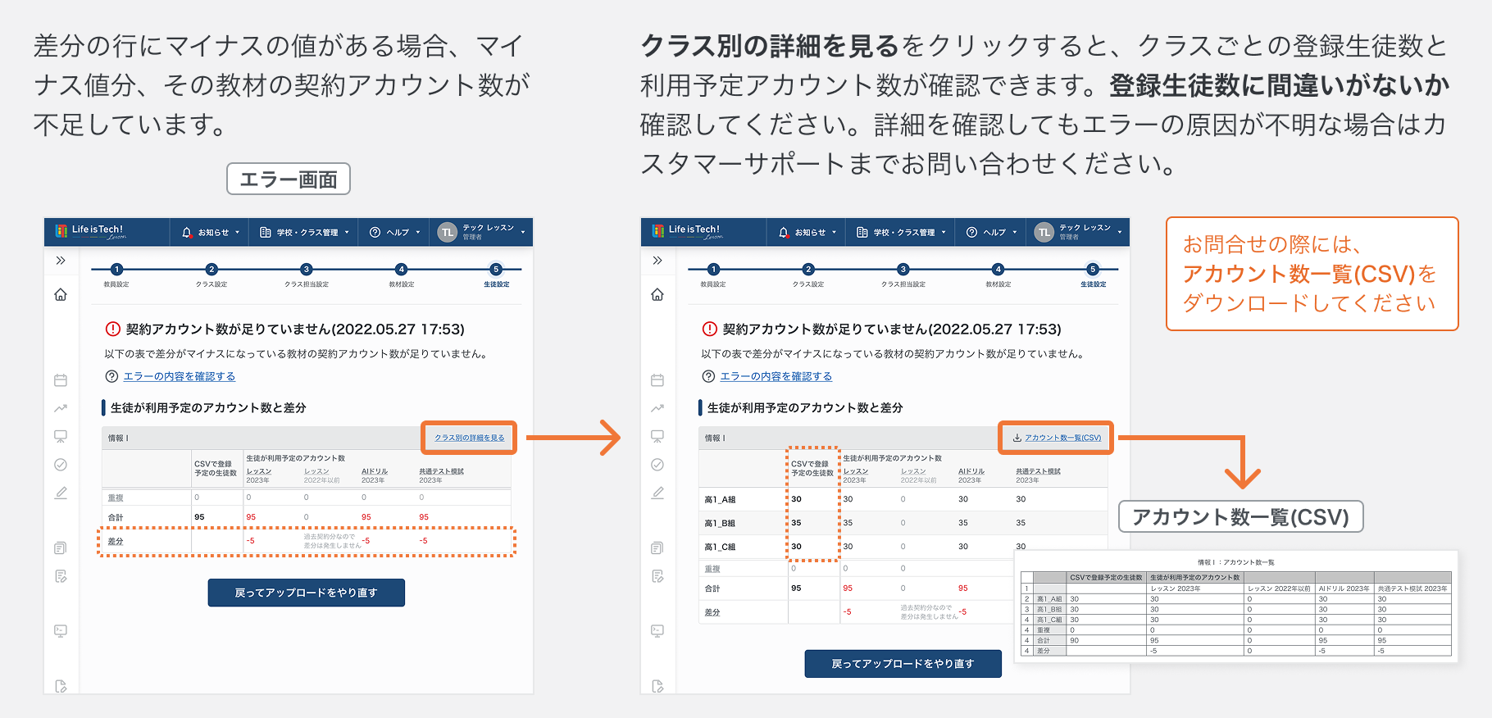Expand the sidebar with » in left screenshot

[x=61, y=261]
